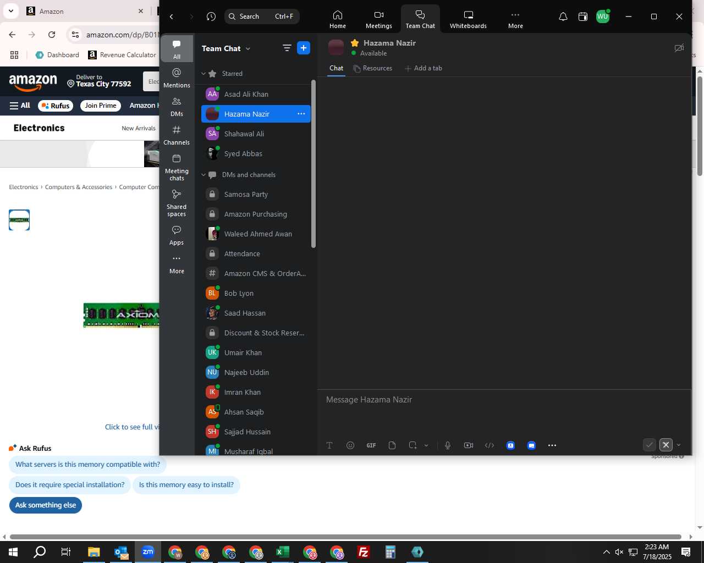704x563 pixels.
Task: Open more composer options ellipsis
Action: click(x=552, y=445)
